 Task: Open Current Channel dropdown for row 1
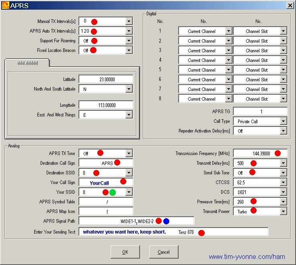[228, 31]
